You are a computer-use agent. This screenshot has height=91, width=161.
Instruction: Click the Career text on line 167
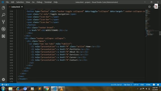pyautogui.click(x=73, y=57)
